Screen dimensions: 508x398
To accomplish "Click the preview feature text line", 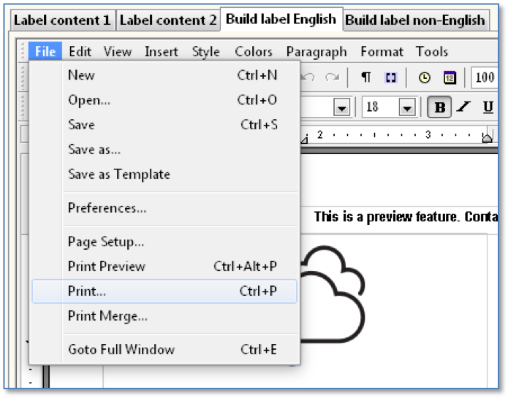I will point(406,216).
